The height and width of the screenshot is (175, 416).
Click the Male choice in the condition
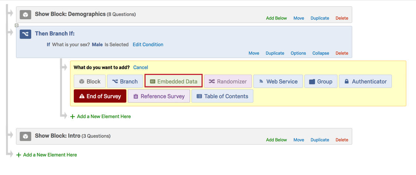(97, 45)
